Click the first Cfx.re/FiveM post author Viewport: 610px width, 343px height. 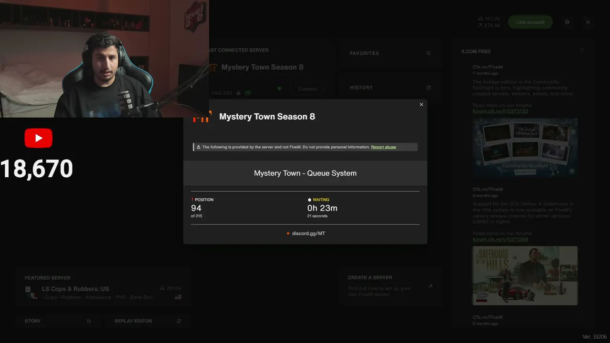pyautogui.click(x=488, y=67)
